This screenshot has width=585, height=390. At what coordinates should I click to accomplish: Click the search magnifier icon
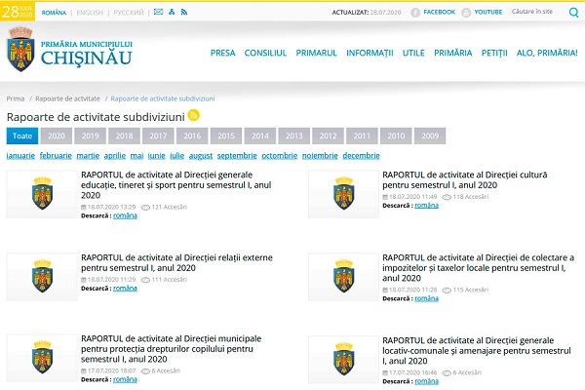pyautogui.click(x=574, y=13)
